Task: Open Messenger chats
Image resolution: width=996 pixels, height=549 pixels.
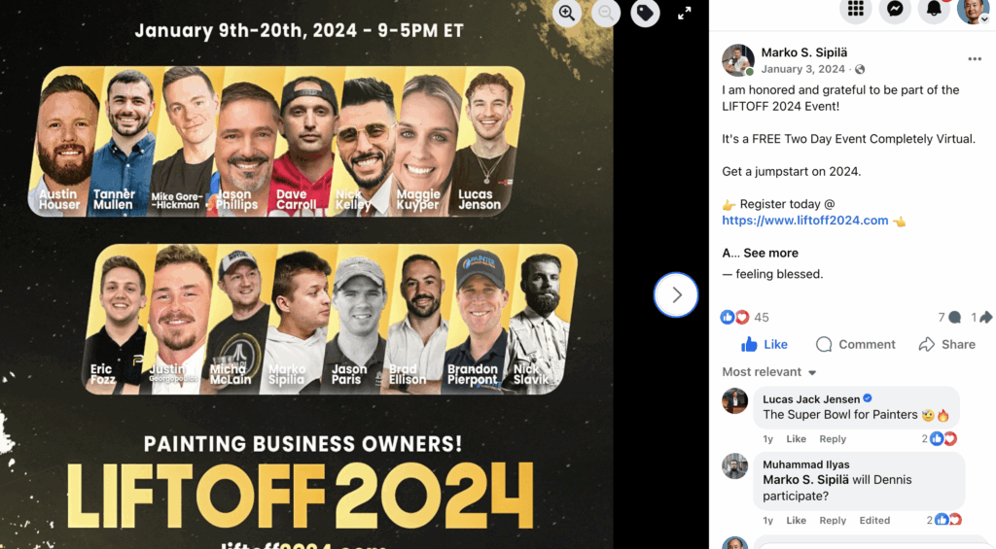Action: pyautogui.click(x=895, y=10)
